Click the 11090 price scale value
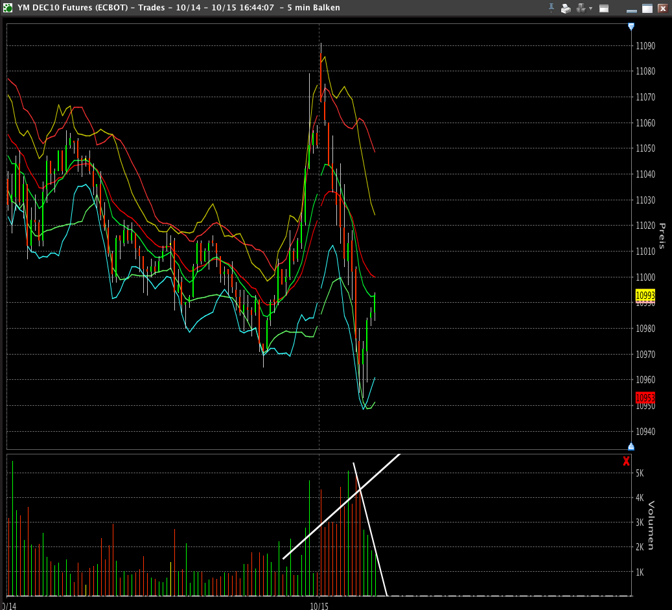 click(645, 46)
